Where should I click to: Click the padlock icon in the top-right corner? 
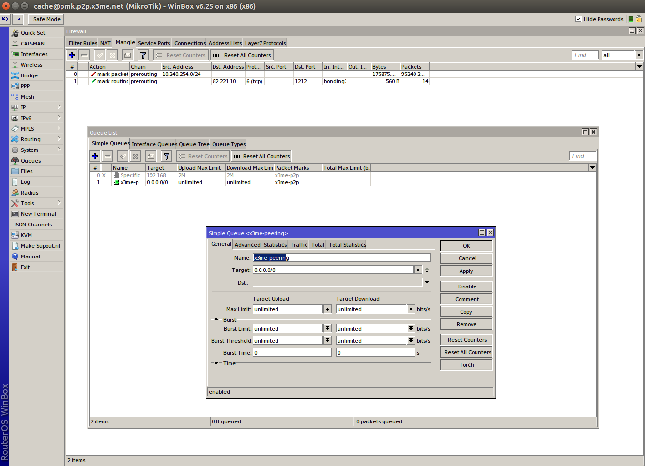click(639, 19)
